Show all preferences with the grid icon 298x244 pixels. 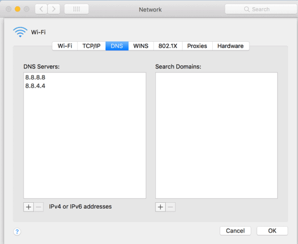[x=76, y=9]
